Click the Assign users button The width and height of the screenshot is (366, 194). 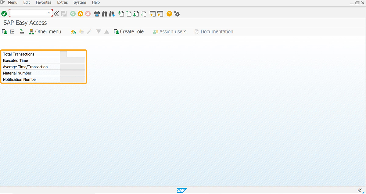point(170,32)
